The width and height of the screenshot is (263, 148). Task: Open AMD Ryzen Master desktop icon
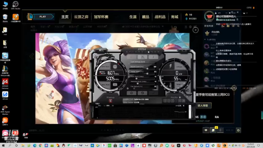[x=5, y=110]
